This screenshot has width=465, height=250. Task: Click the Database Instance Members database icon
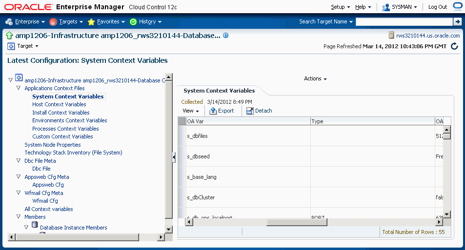coord(35,225)
